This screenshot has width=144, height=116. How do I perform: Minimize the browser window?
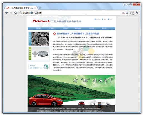(x=126, y=4)
